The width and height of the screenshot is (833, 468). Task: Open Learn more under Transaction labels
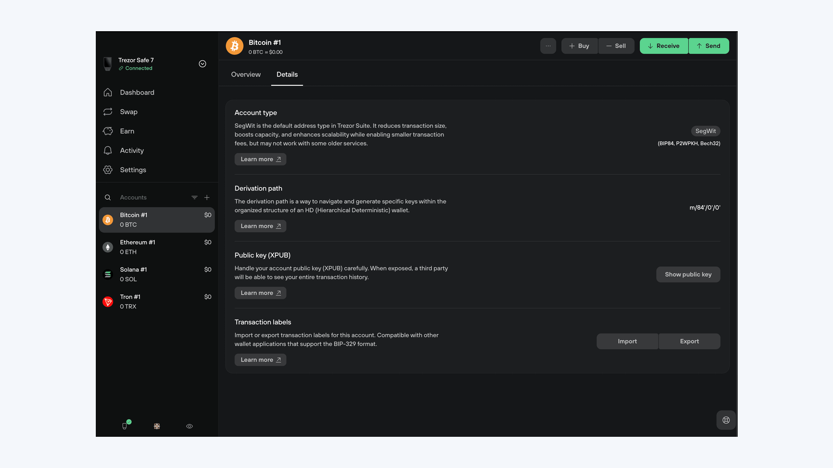(x=260, y=360)
